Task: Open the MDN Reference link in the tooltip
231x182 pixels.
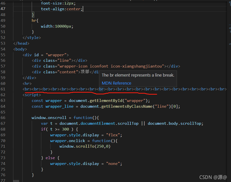Action: pos(116,83)
